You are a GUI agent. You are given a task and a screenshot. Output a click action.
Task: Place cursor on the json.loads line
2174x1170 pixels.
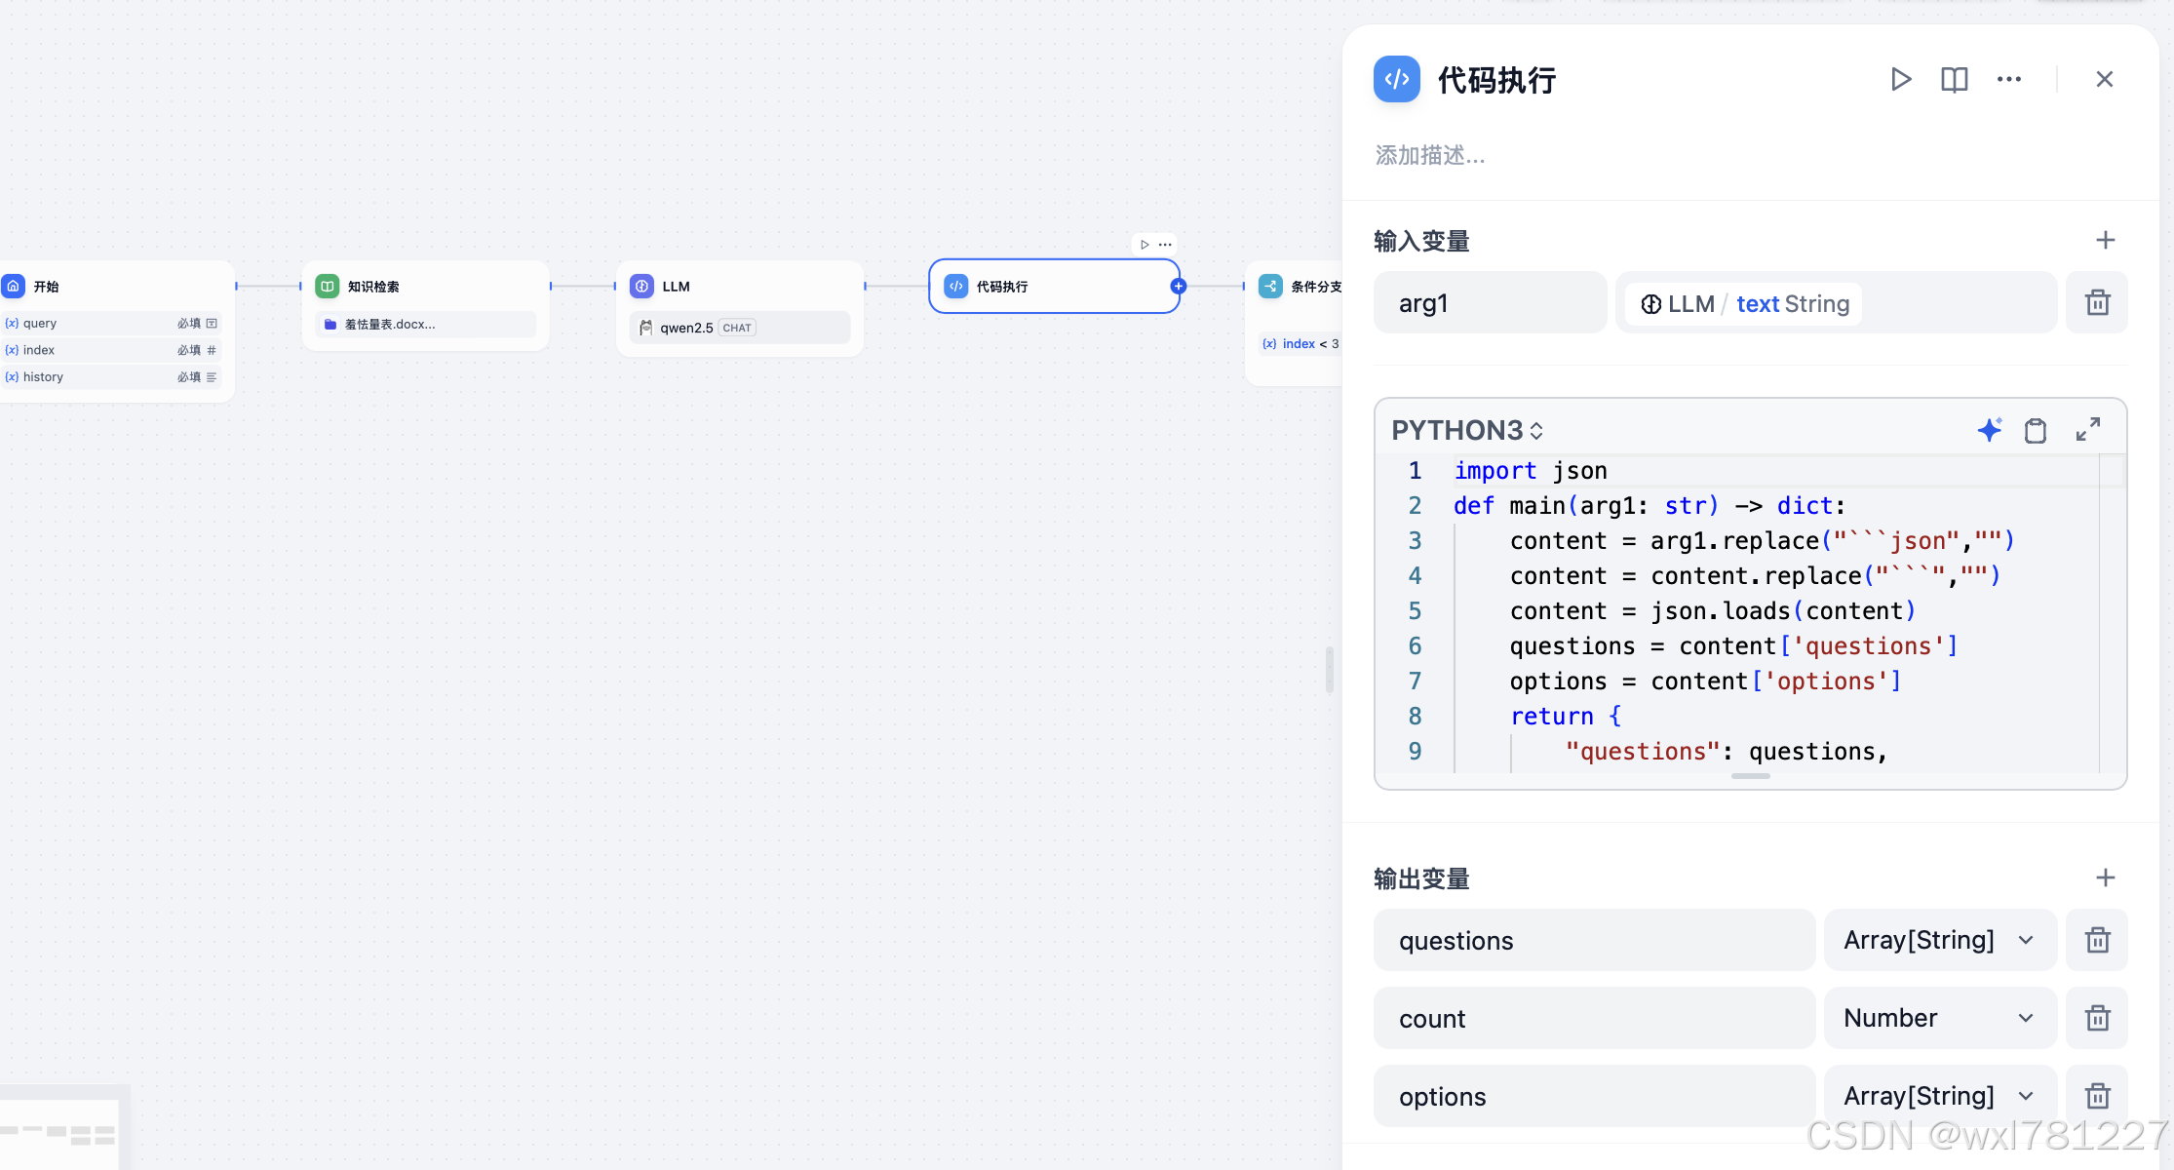1713,610
